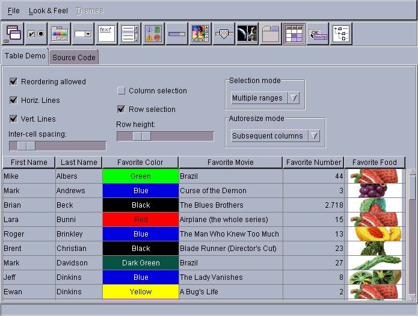Click the Favorite Number column header
418x316 pixels.
[x=313, y=163]
